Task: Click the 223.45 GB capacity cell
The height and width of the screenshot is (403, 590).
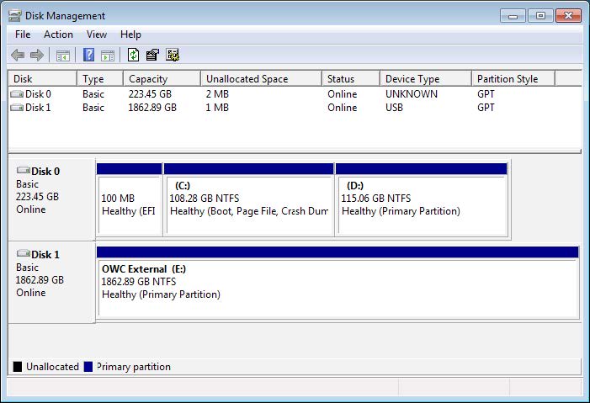Action: [150, 94]
